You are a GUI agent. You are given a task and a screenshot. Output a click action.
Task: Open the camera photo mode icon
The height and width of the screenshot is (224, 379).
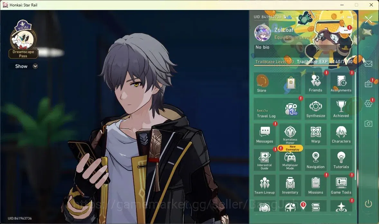[368, 124]
